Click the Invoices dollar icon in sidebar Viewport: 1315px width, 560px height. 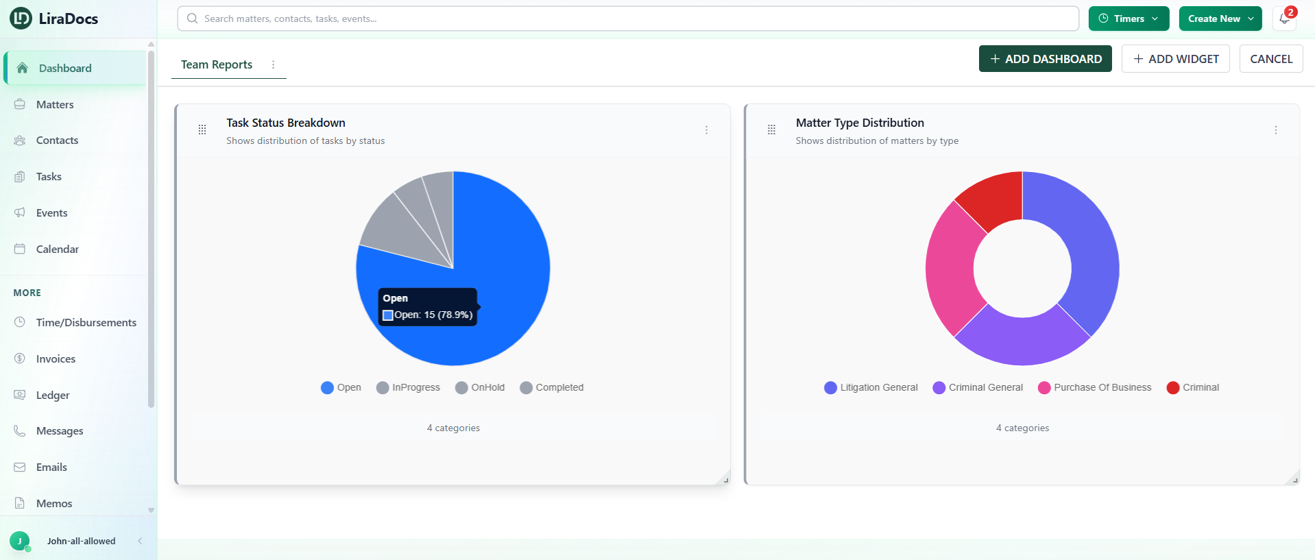coord(20,358)
